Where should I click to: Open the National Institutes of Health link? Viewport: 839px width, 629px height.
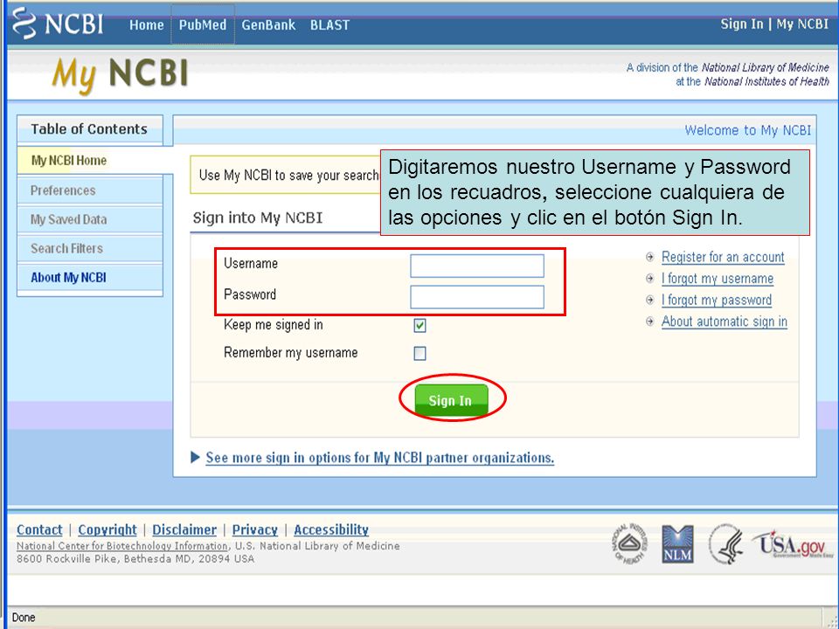click(x=766, y=81)
